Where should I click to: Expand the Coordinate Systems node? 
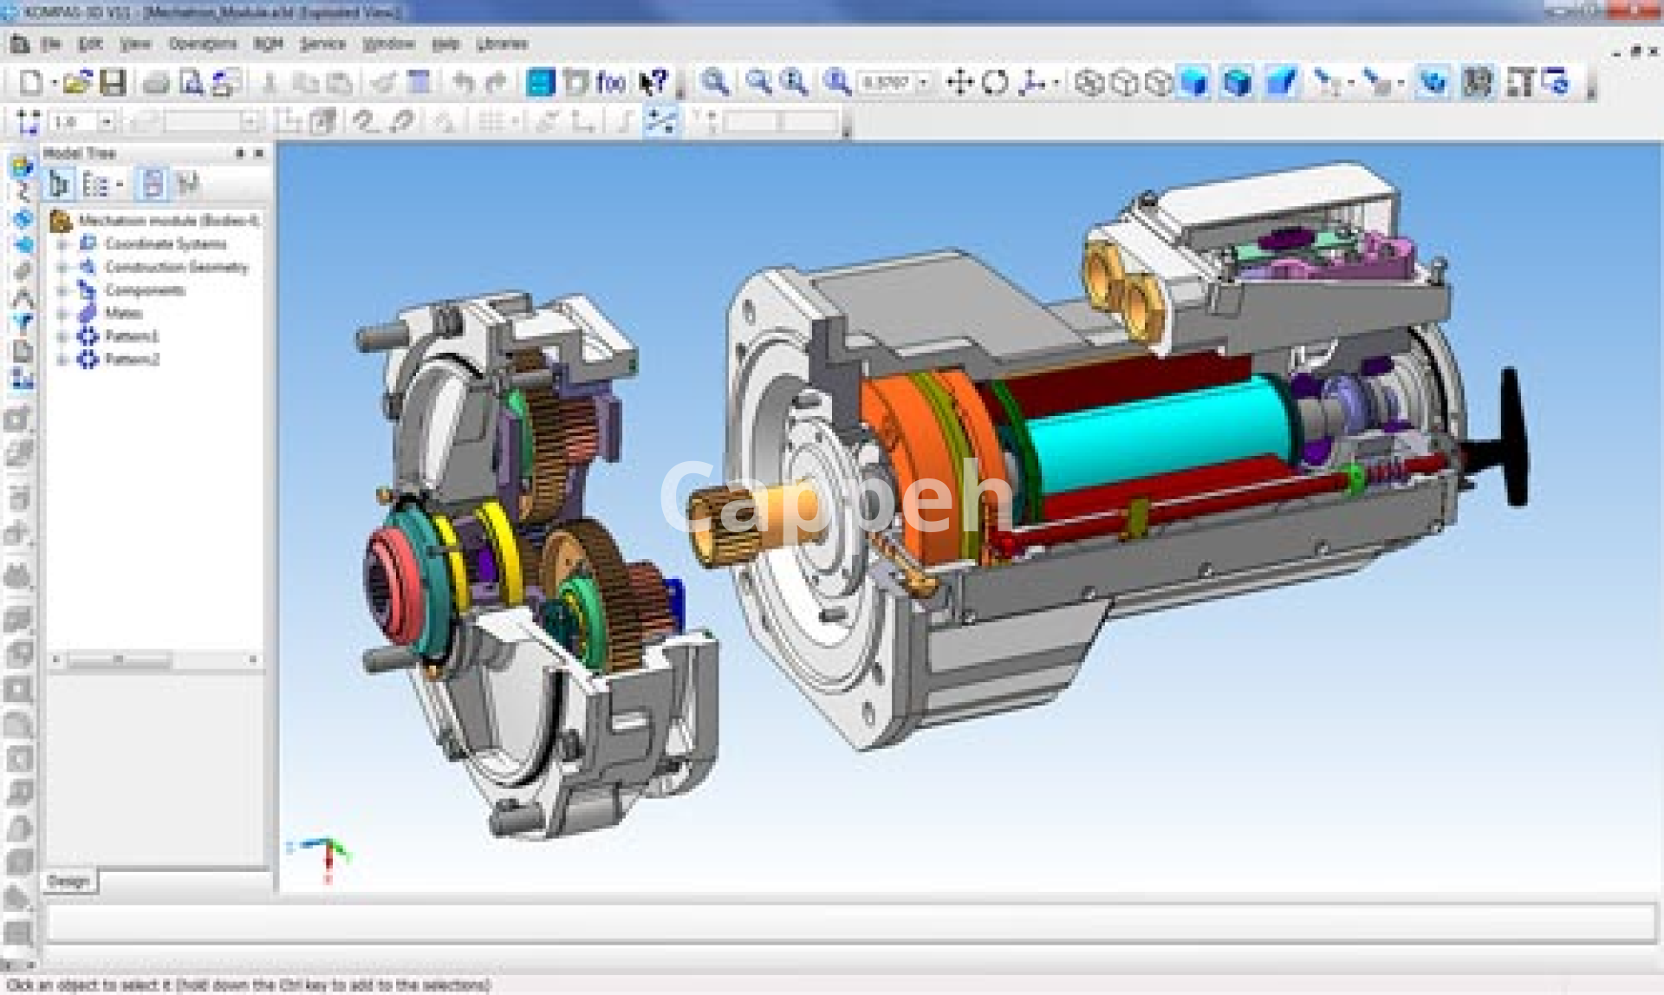pyautogui.click(x=62, y=244)
